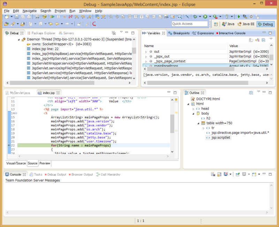Click the green Run toolbar icon
The image size is (279, 227).
pos(205,16)
